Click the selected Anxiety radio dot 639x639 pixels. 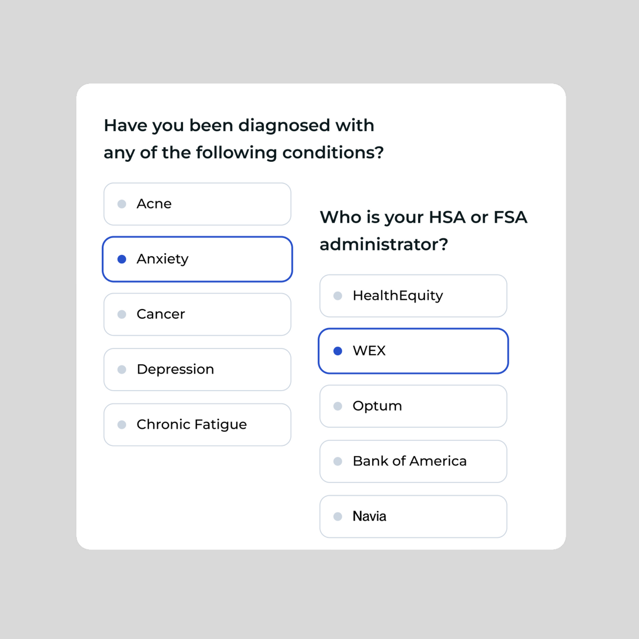coord(122,259)
